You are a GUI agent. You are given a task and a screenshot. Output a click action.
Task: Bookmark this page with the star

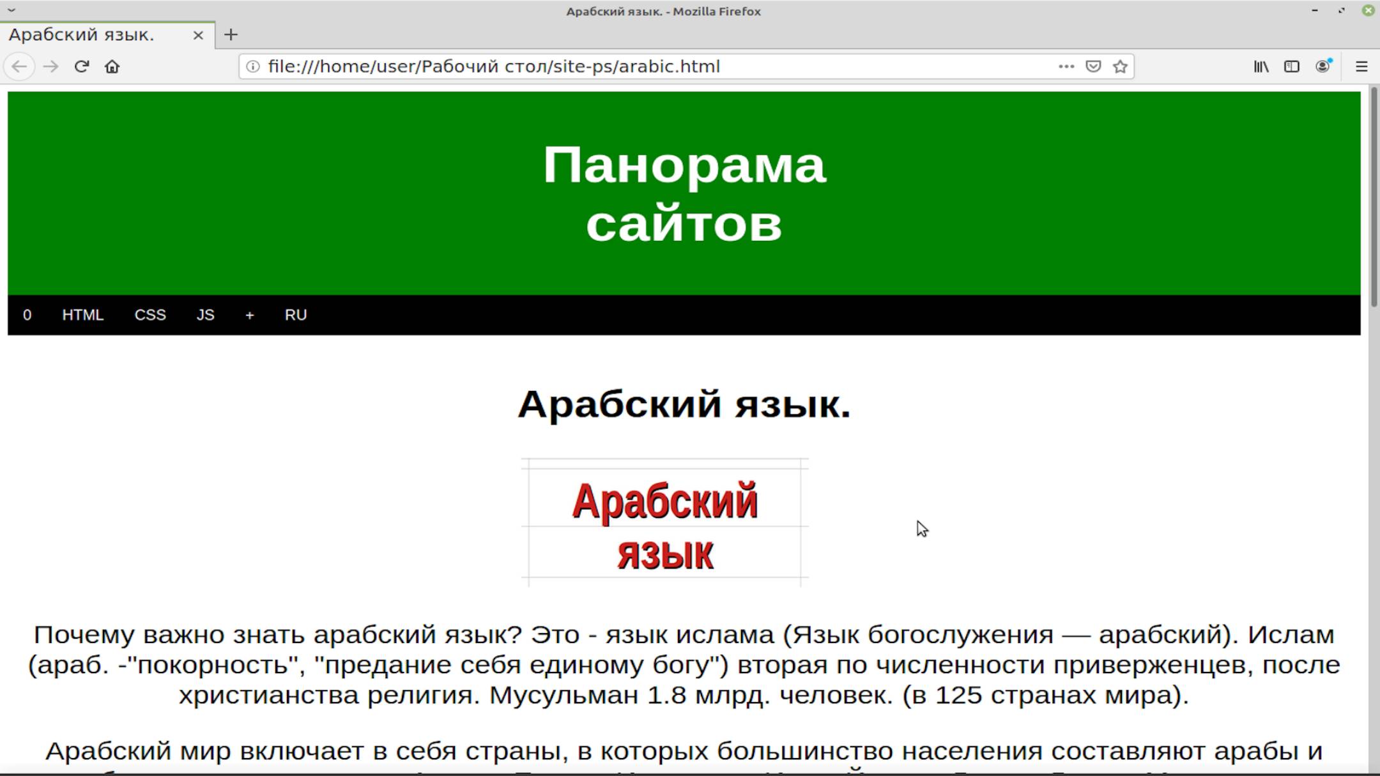1121,66
